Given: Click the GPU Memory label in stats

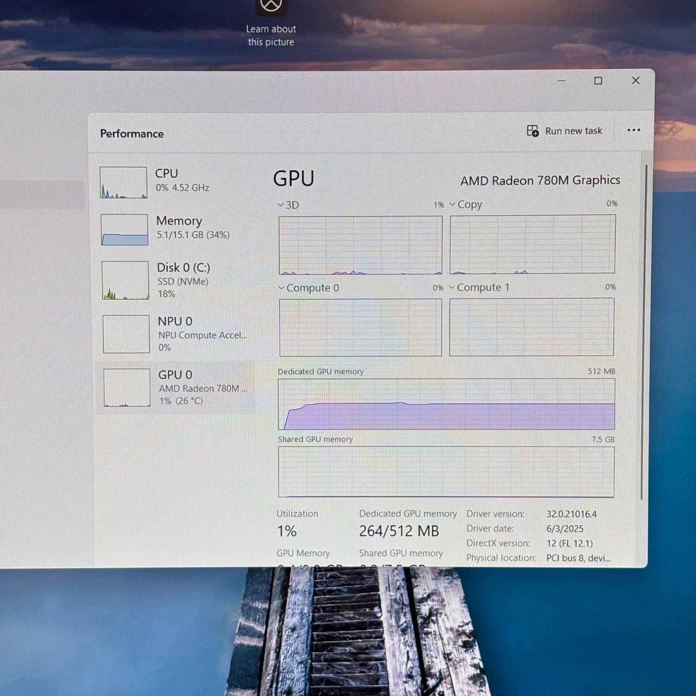Looking at the screenshot, I should 303,553.
